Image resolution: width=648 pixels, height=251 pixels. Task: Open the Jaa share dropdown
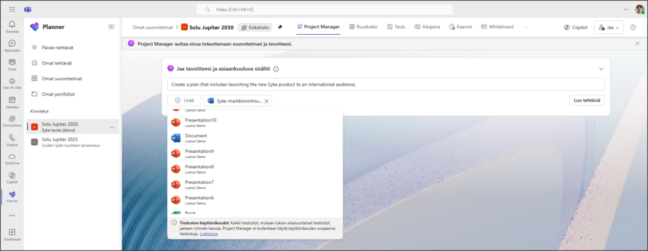(x=609, y=27)
